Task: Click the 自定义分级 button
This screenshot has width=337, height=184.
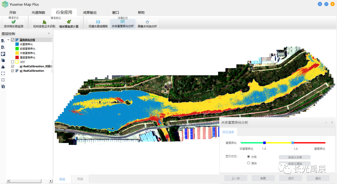Action: click(295, 157)
